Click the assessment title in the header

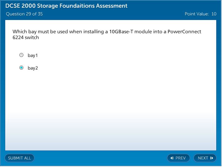click(x=66, y=6)
